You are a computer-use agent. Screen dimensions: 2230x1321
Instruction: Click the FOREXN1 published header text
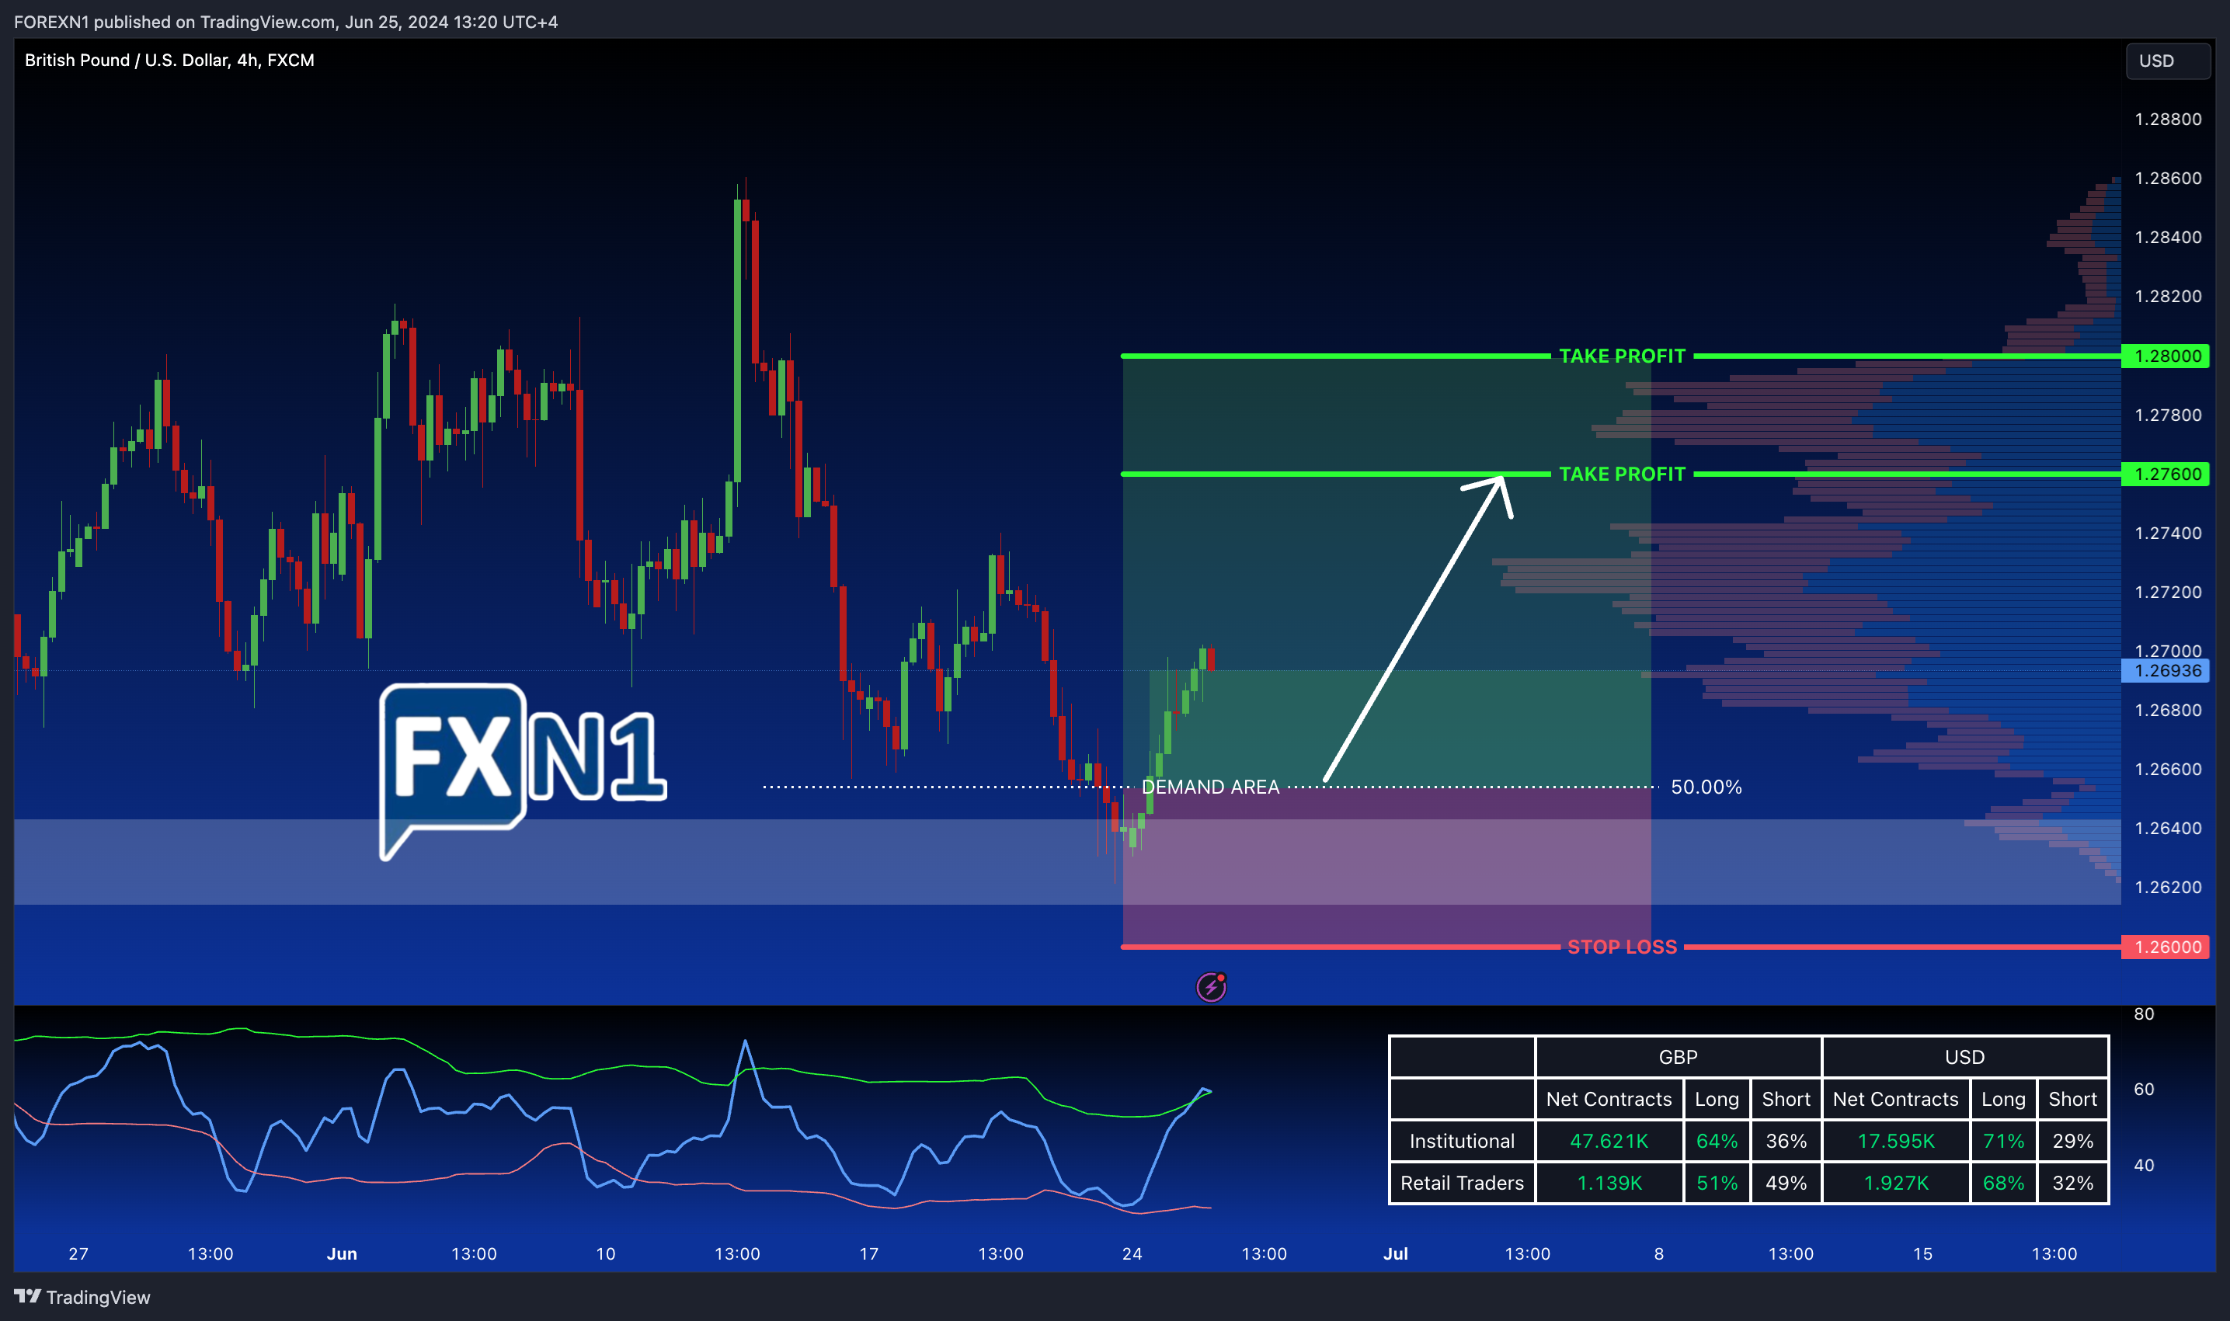coord(285,22)
